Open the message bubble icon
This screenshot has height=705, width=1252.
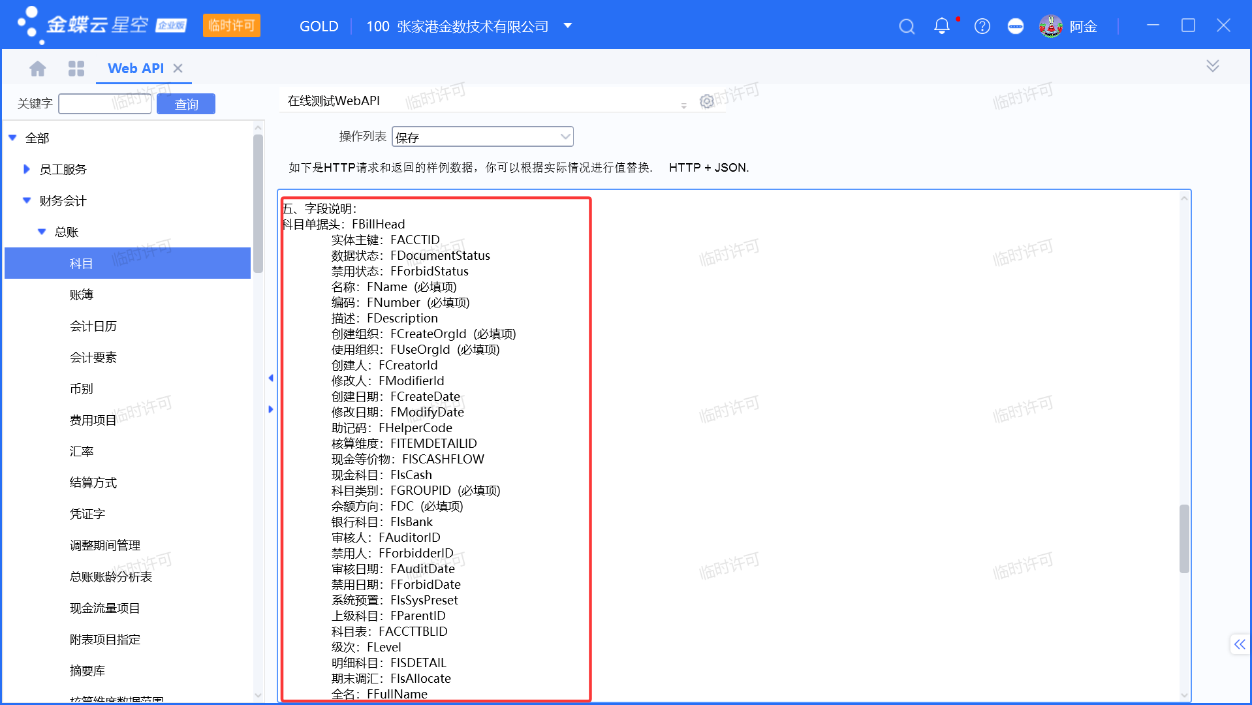pyautogui.click(x=1016, y=26)
